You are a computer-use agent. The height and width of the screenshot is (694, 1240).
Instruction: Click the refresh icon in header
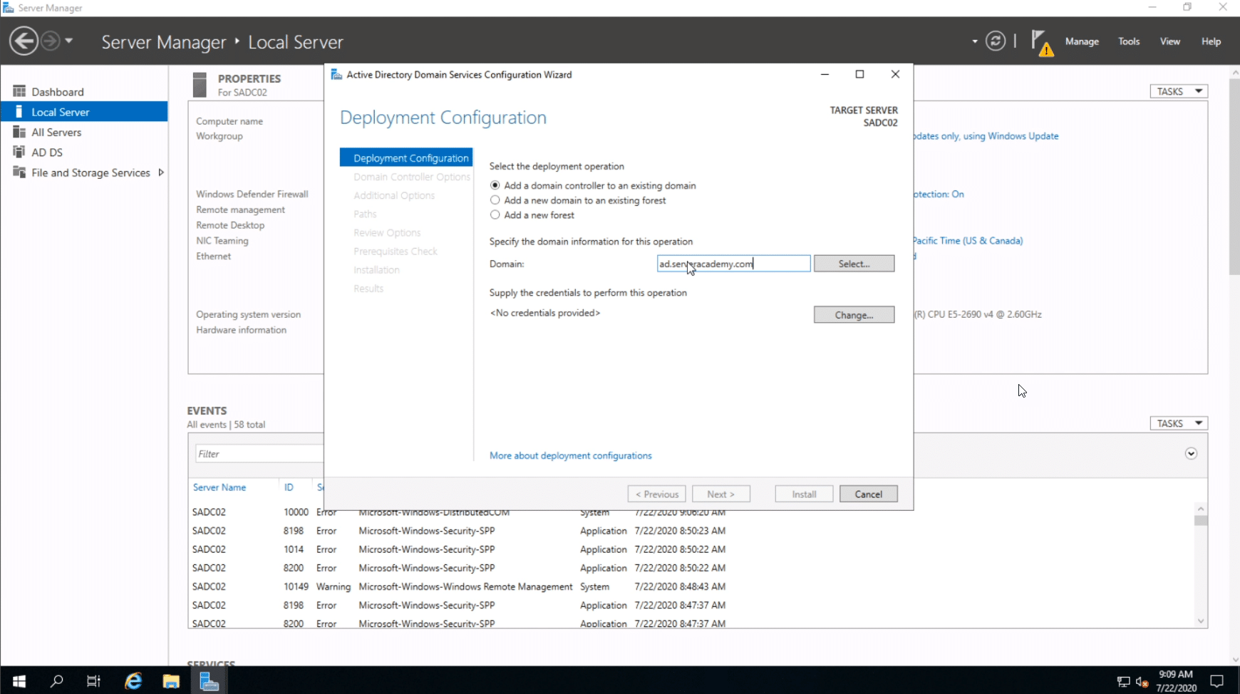[x=996, y=41]
